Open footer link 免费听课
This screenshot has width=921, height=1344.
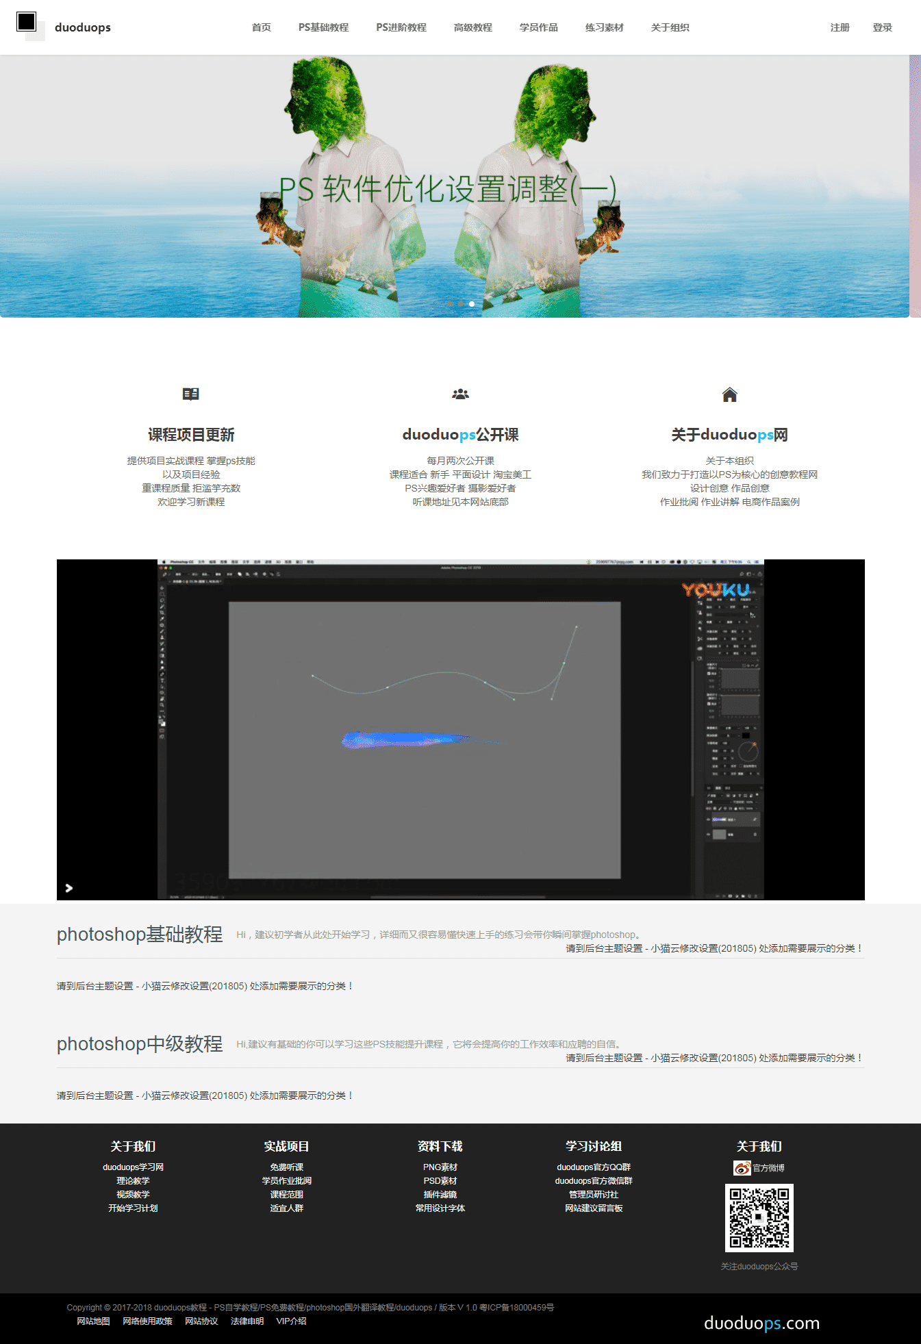pyautogui.click(x=287, y=1167)
